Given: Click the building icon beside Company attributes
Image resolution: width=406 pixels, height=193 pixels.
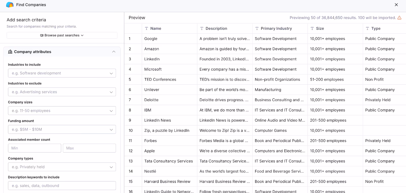Looking at the screenshot, I should click(10, 52).
